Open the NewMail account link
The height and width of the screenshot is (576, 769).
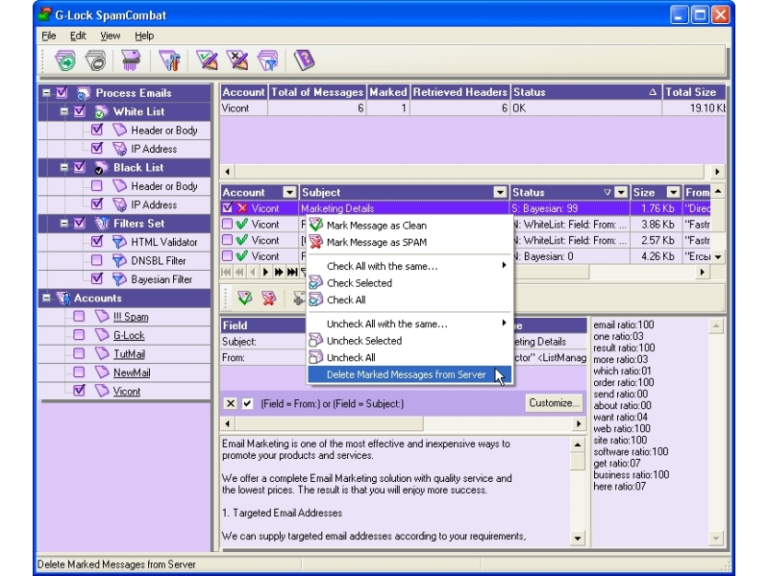[x=132, y=372]
